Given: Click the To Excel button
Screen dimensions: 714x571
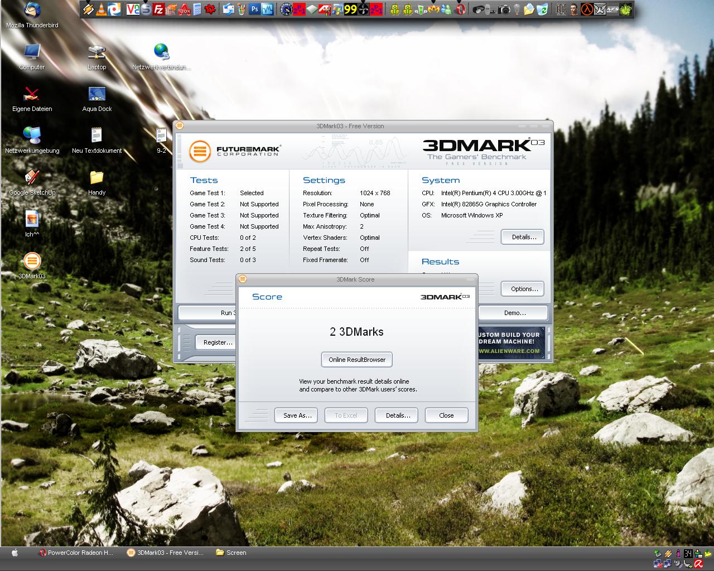Looking at the screenshot, I should coord(346,415).
